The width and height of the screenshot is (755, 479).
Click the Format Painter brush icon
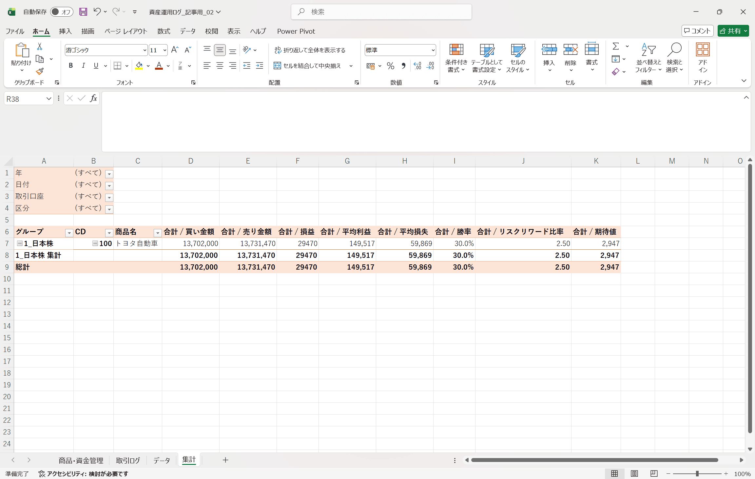click(x=40, y=71)
